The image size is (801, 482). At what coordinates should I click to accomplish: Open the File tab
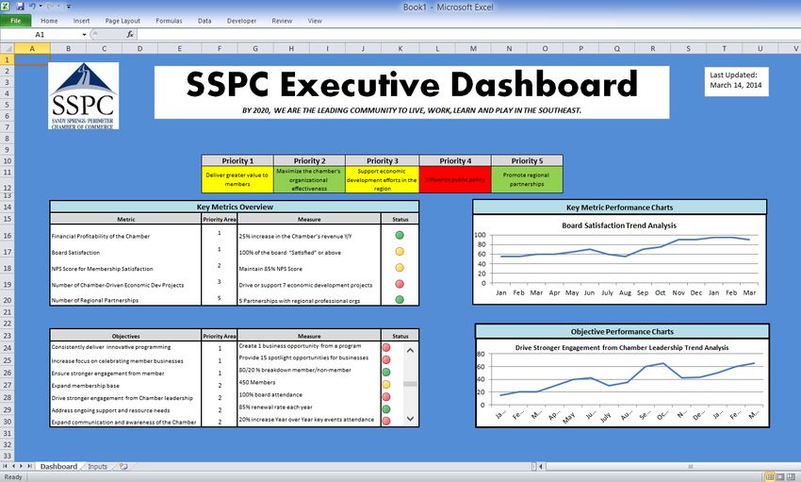16,21
